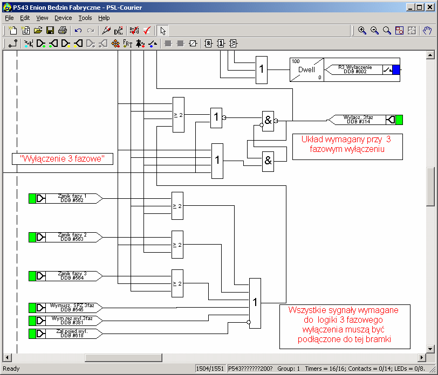Screen dimensions: 438x375
Task: Open the Device menu
Action: point(63,18)
